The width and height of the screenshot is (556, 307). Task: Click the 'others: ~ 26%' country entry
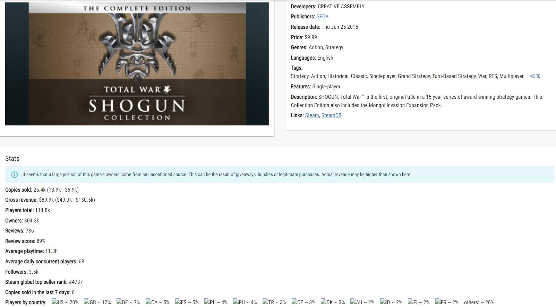point(479,302)
